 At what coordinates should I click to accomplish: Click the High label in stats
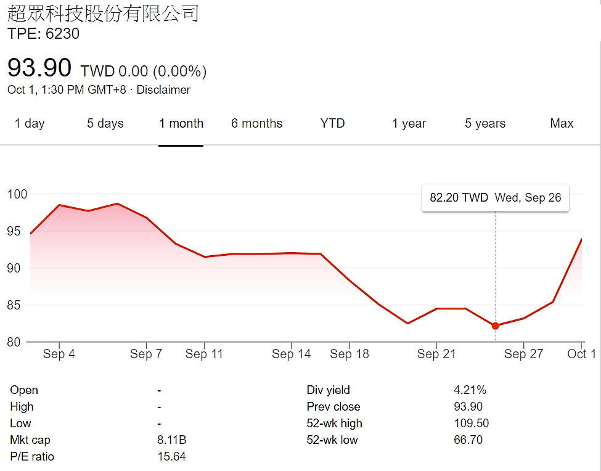(22, 407)
